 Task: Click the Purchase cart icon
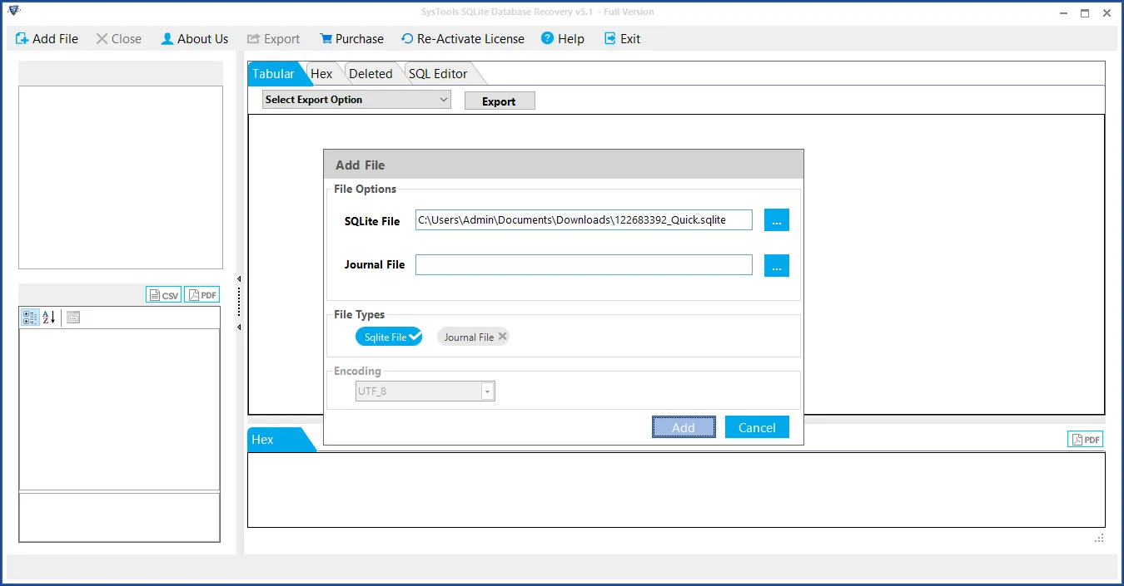coord(326,38)
